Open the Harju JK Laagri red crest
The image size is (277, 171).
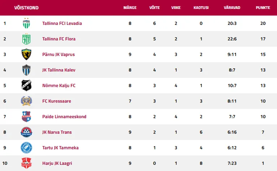pos(26,163)
